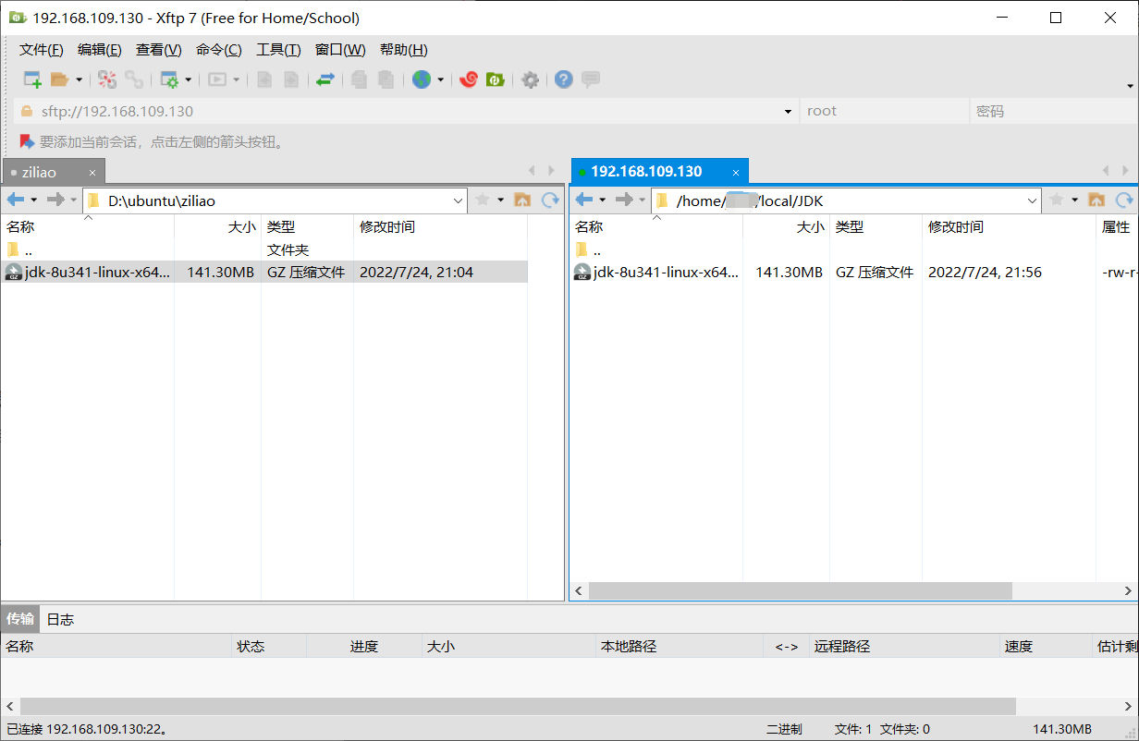1139x741 pixels.
Task: Click the Open Session folder icon
Action: pos(59,79)
